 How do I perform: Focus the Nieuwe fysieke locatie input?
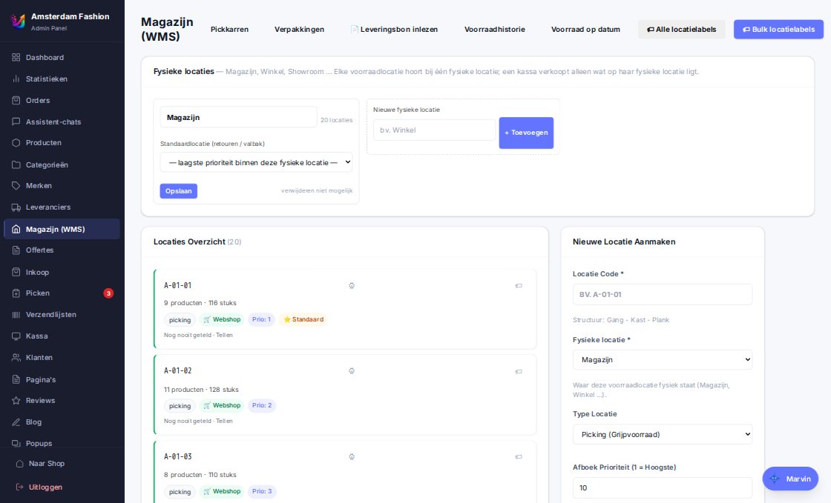[x=435, y=130]
